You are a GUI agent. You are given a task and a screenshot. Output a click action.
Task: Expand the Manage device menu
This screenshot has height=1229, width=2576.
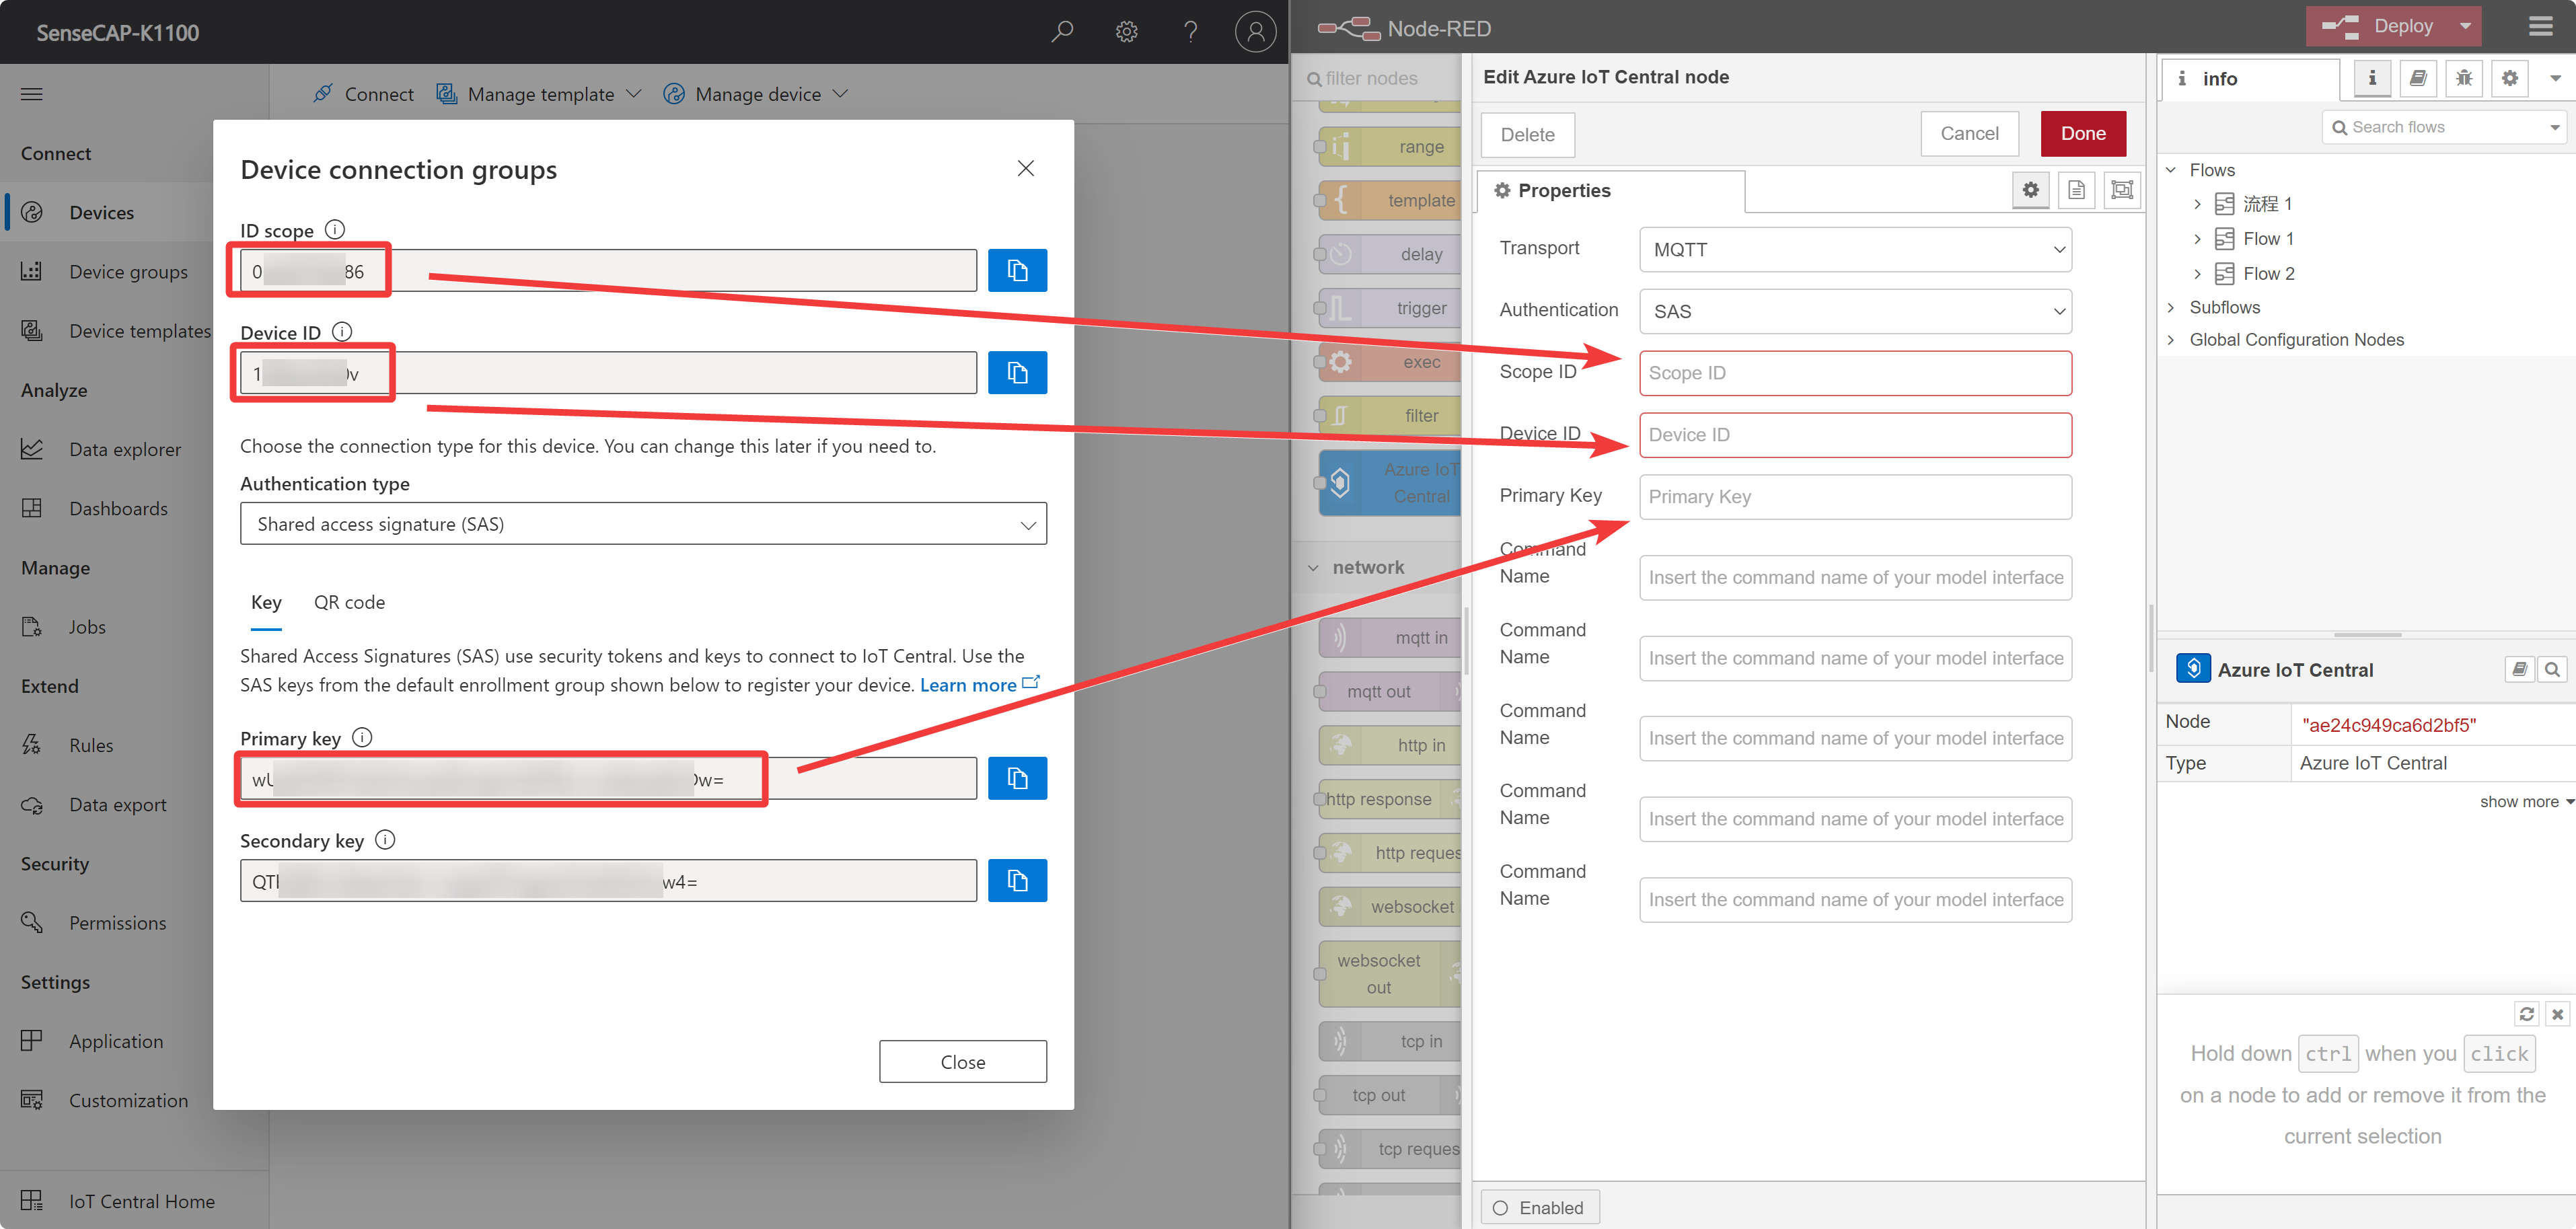click(x=755, y=94)
